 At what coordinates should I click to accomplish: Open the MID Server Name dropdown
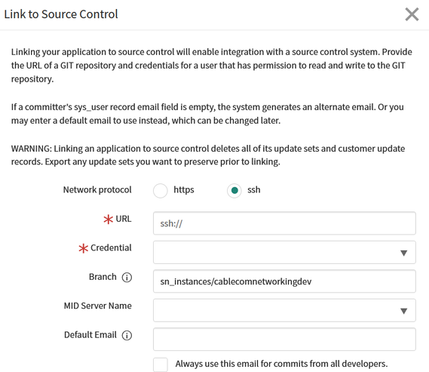284,310
